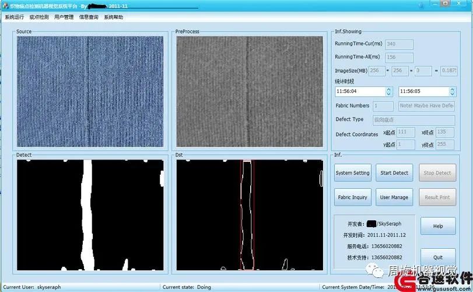This screenshot has width=473, height=292.
Task: Open the User Manage button
Action: 394,197
